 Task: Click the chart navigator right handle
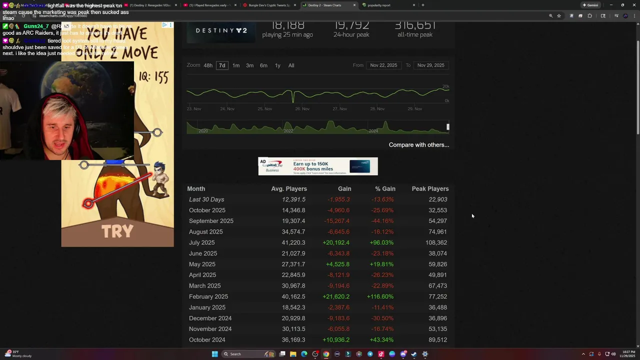[x=448, y=127]
